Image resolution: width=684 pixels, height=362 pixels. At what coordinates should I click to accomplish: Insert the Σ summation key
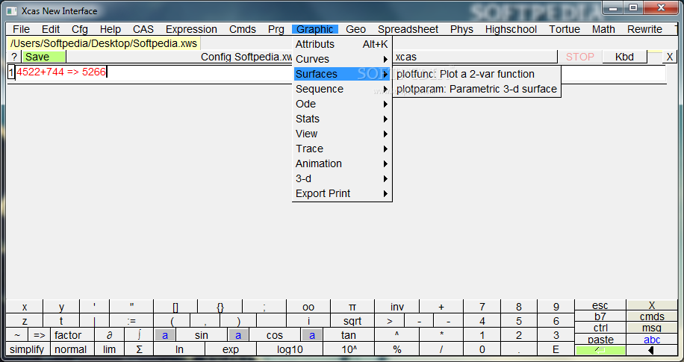click(x=139, y=349)
